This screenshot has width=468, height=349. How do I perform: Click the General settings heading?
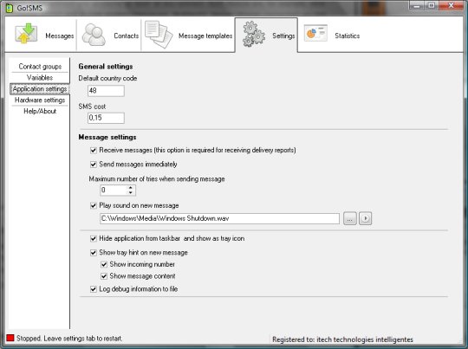point(106,66)
